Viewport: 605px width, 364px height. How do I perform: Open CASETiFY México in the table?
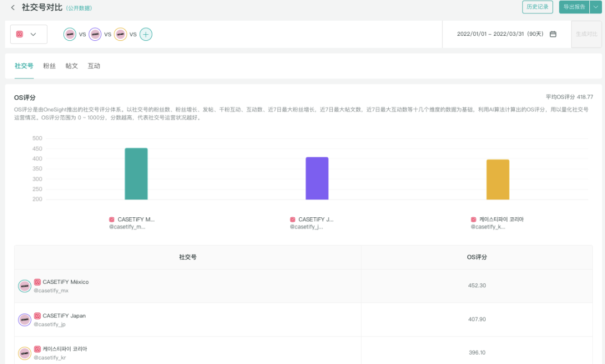pos(66,282)
